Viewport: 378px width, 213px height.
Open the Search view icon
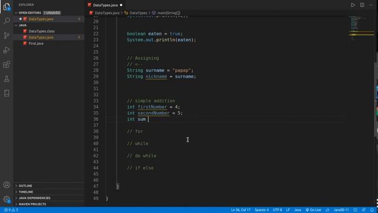[6, 21]
